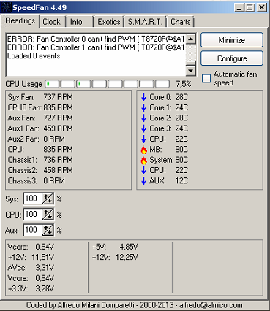Image resolution: width=270 pixels, height=311 pixels.
Task: Click the Aux1 Fan 459 RPM reading
Action: click(40, 128)
